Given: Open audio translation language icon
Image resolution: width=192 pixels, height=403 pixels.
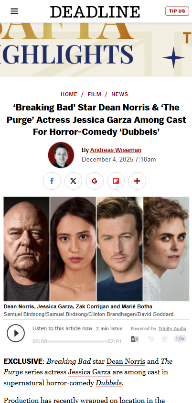Looking at the screenshot, I should (x=135, y=339).
